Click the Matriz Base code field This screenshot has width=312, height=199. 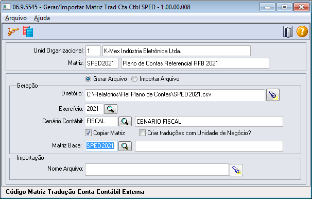[x=101, y=146]
